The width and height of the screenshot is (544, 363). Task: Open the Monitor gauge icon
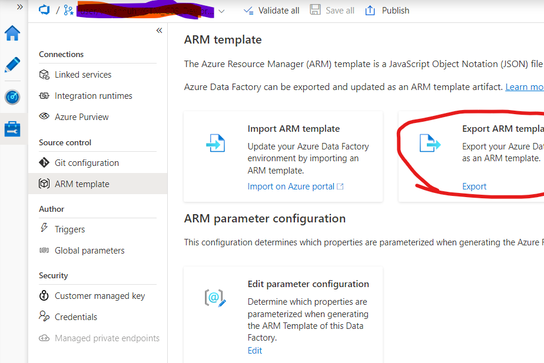tap(12, 97)
